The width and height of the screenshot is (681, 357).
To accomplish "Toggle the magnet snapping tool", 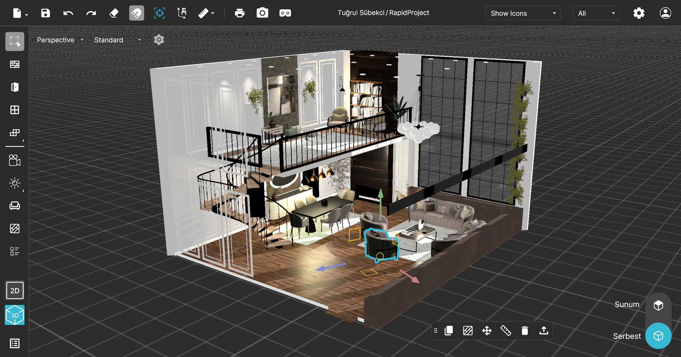I will tap(136, 13).
